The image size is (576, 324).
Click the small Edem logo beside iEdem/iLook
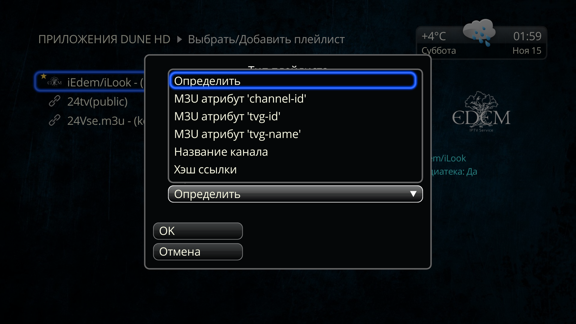click(54, 82)
